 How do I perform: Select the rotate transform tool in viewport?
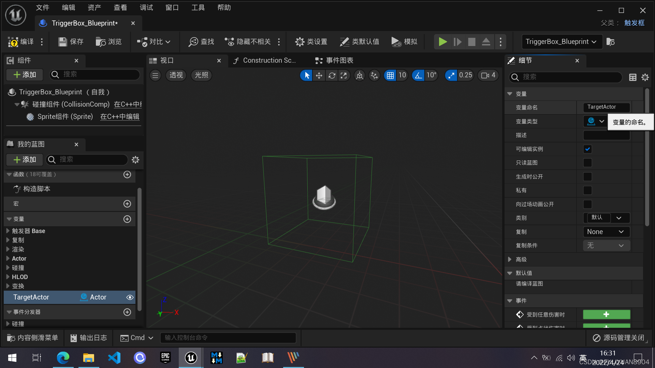[332, 75]
